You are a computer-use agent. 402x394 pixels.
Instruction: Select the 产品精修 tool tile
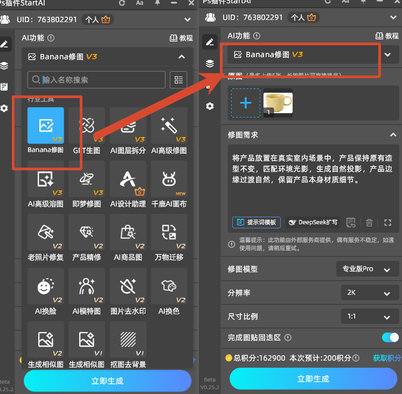pos(87,232)
